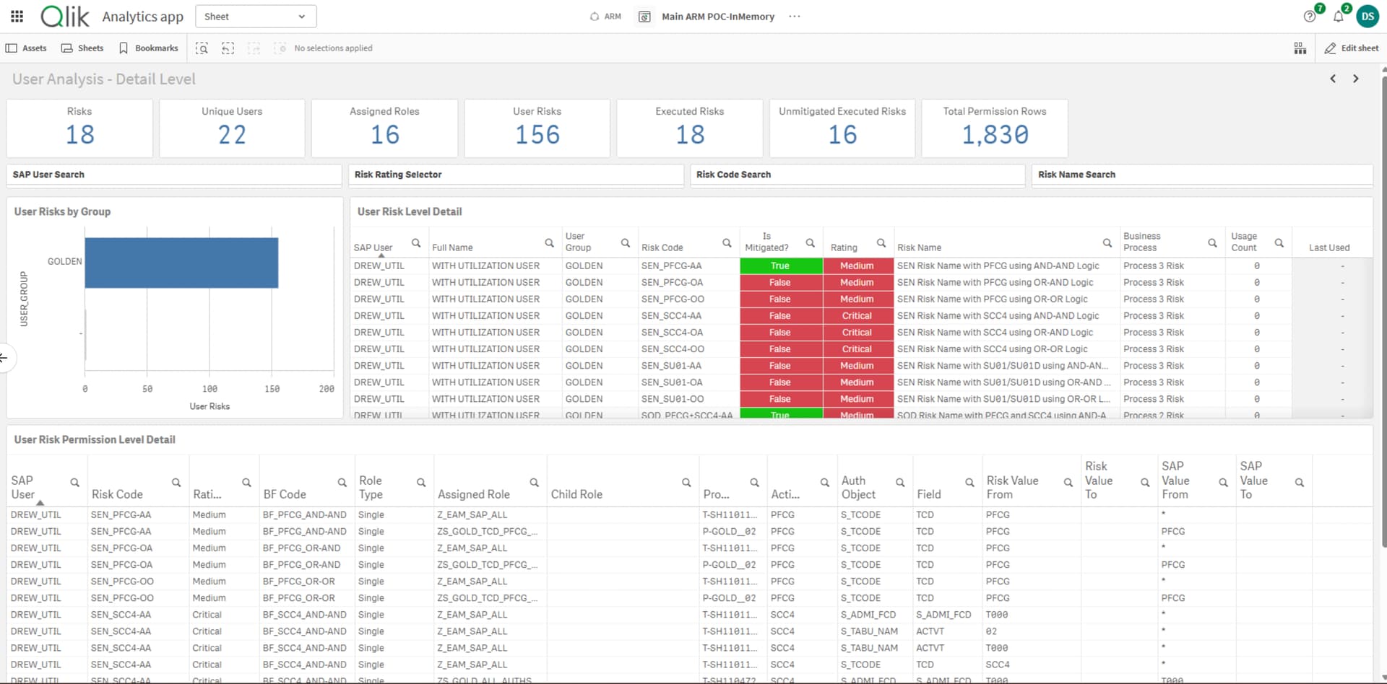This screenshot has width=1387, height=684.
Task: Search the Risk Code column in Risk Level Detail
Action: click(727, 243)
